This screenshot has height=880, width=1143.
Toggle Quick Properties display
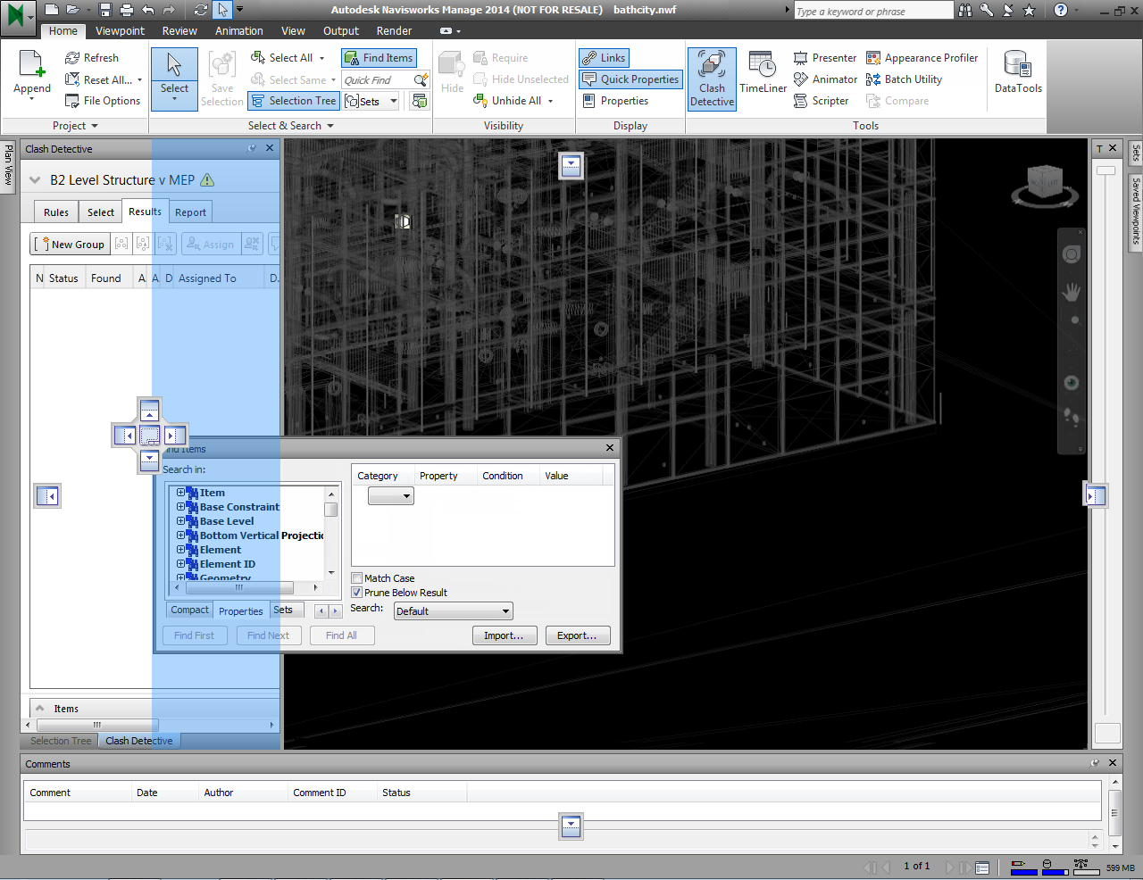pos(631,79)
